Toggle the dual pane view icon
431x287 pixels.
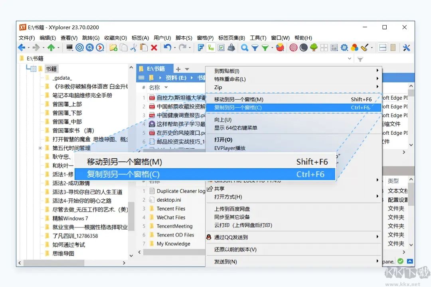(x=383, y=47)
